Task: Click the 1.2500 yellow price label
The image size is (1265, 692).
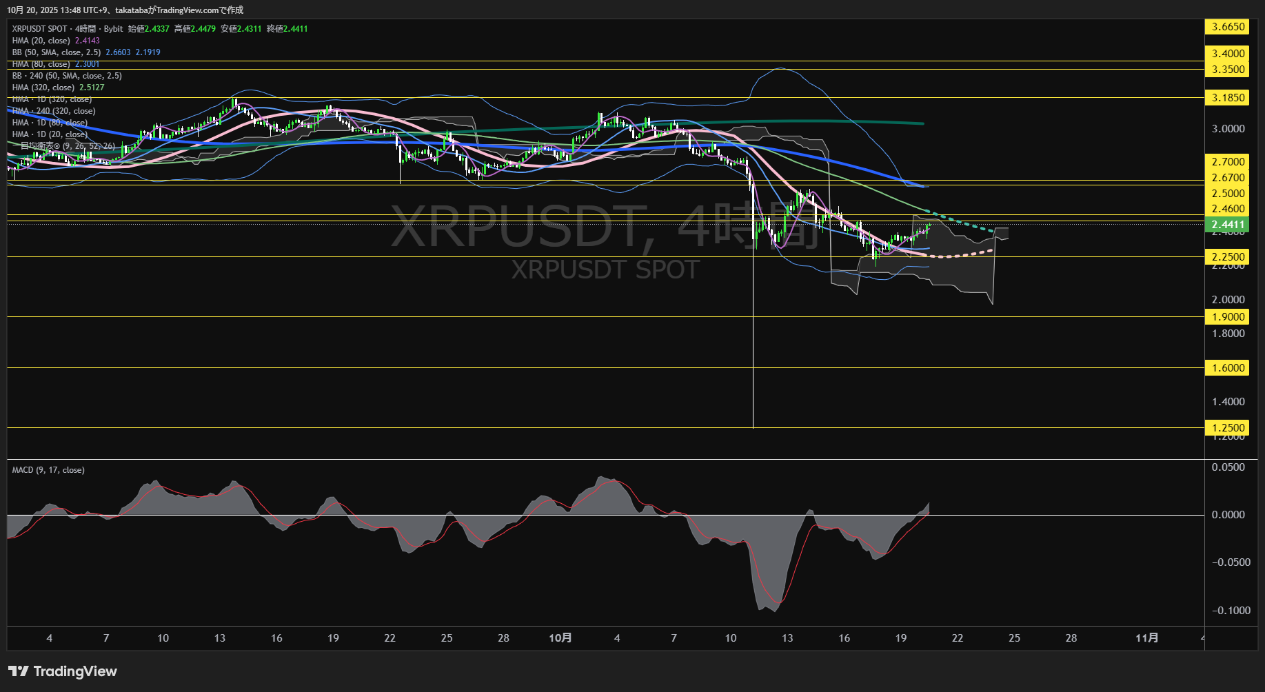Action: tap(1228, 427)
